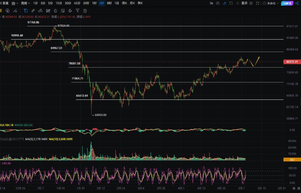
Task: Switch to the 45分 timeframe
Action: point(77,3)
